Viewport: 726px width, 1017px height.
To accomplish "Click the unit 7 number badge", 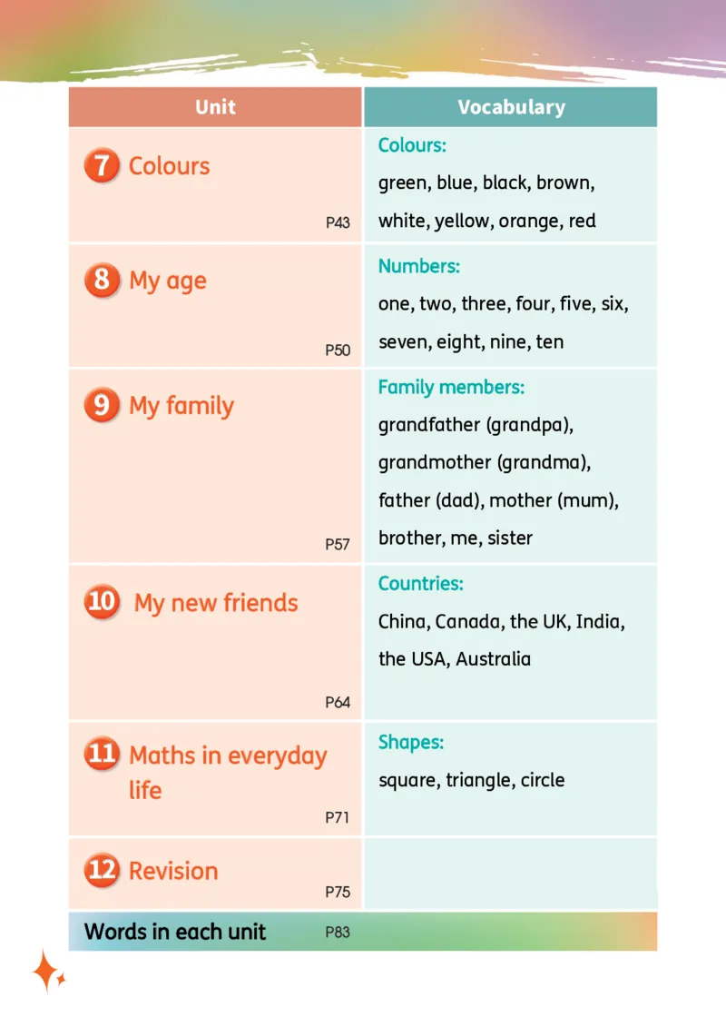I will [x=102, y=165].
